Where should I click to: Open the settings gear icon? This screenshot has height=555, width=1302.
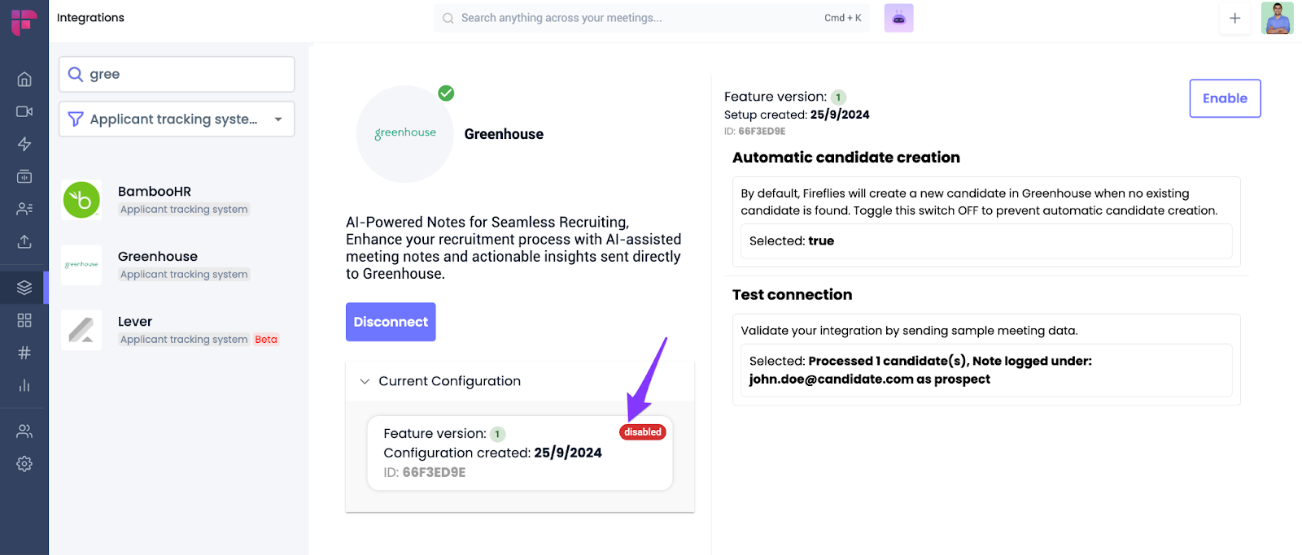click(x=24, y=464)
